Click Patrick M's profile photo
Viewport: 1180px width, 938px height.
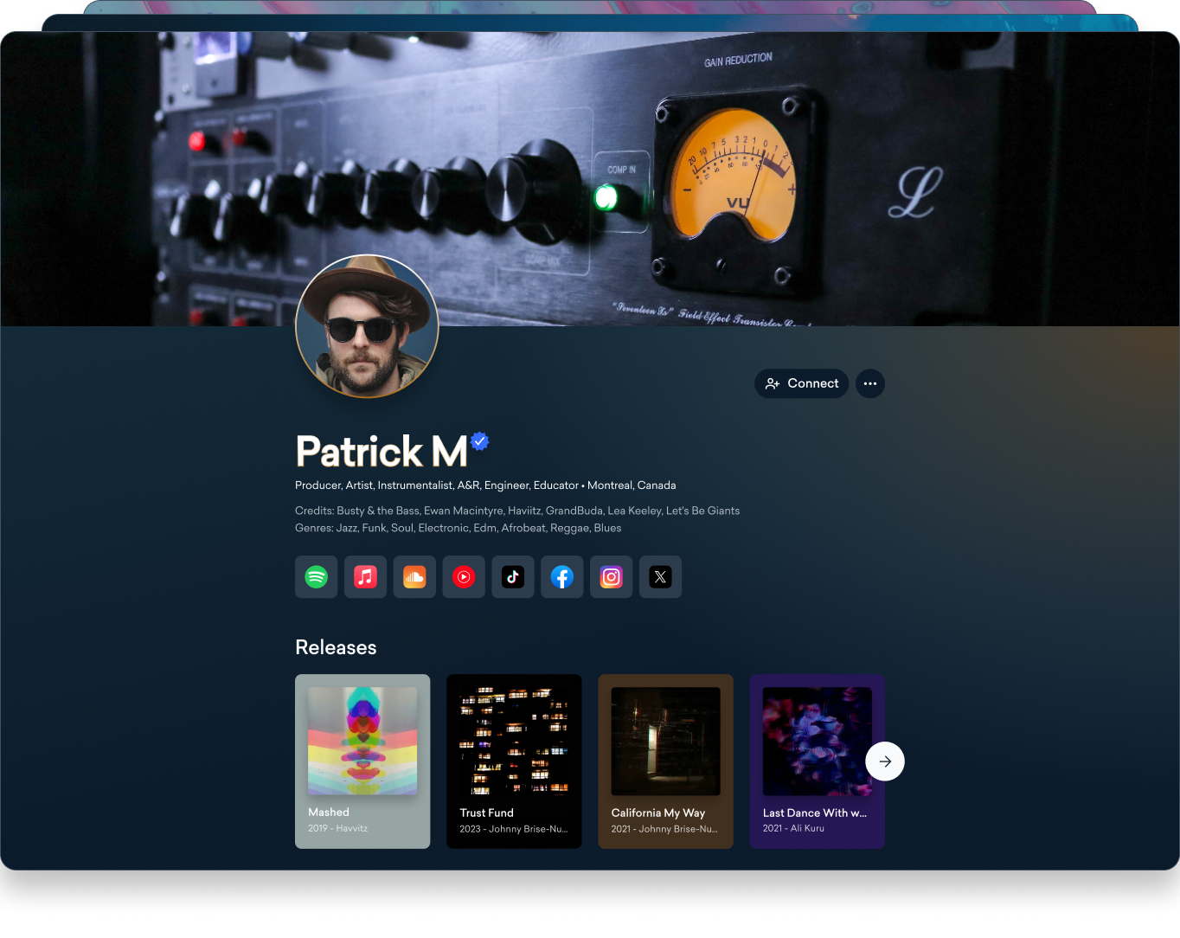[x=368, y=326]
